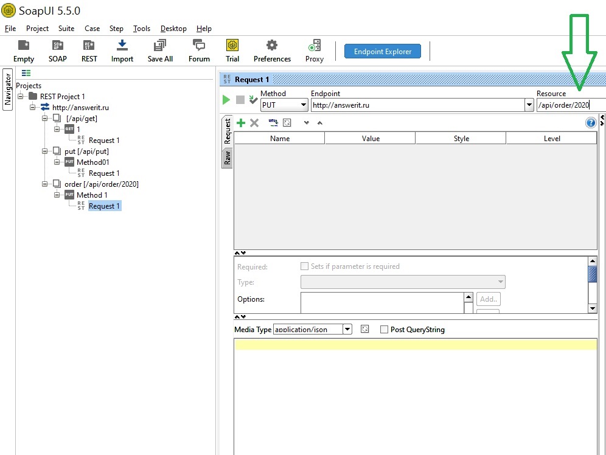Click navigator tree view icon above Projects

[26, 73]
